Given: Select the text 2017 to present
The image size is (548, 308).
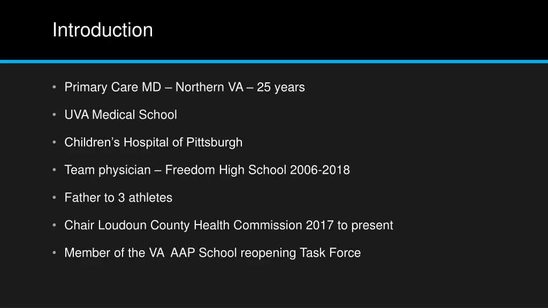Looking at the screenshot, I should [349, 225].
